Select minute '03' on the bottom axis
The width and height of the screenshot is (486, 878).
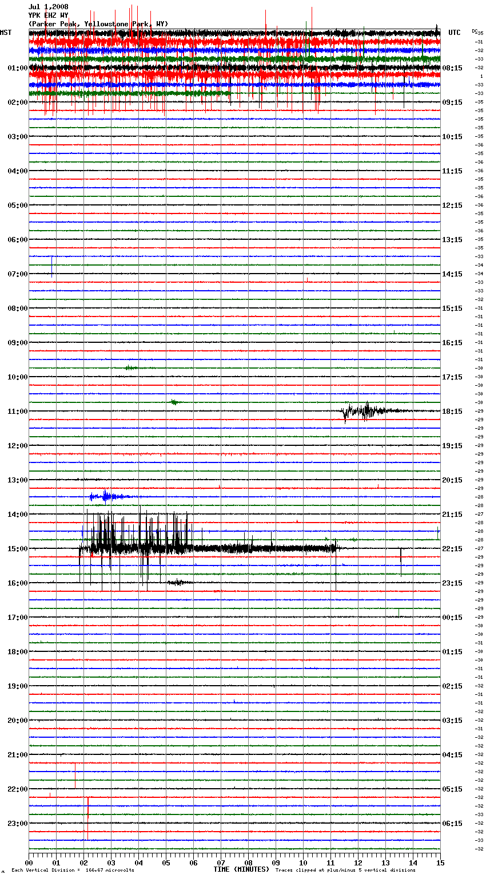click(111, 863)
